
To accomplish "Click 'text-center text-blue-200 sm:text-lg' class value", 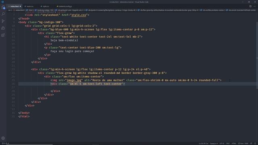I will (x=89, y=48).
